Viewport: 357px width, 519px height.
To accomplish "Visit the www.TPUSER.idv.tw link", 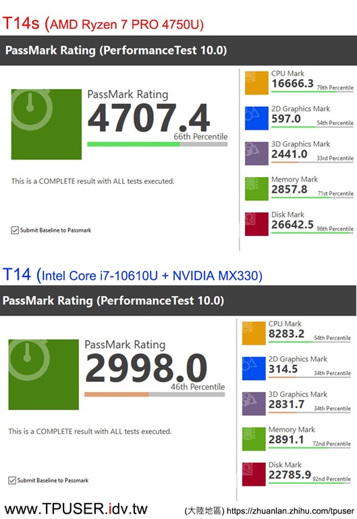I will [76, 509].
